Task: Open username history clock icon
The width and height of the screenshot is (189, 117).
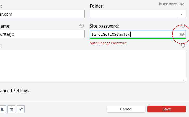Action: 82,25
